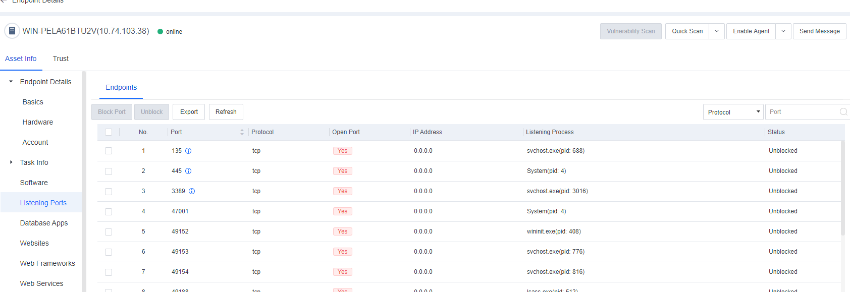Image resolution: width=850 pixels, height=292 pixels.
Task: Click the endpoint device icon beside WIN-PELA61BTU2V
Action: coord(12,31)
